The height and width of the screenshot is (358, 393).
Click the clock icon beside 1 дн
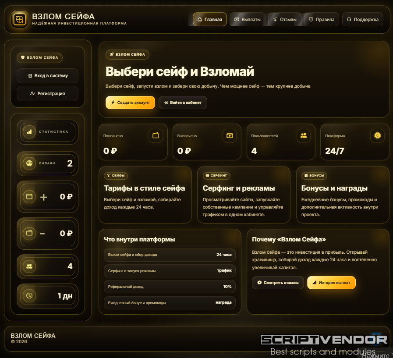tap(29, 296)
